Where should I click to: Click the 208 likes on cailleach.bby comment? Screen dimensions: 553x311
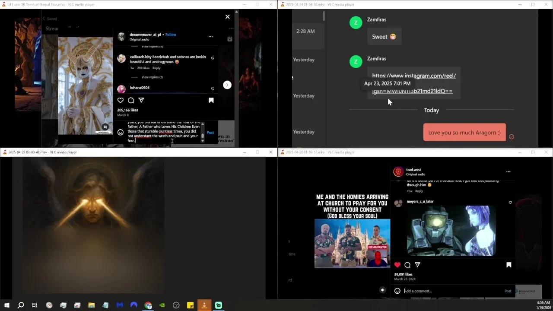tap(143, 68)
